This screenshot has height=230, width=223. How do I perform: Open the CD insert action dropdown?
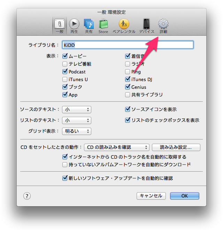(116, 147)
